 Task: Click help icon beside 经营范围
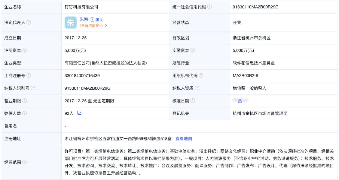24,162
